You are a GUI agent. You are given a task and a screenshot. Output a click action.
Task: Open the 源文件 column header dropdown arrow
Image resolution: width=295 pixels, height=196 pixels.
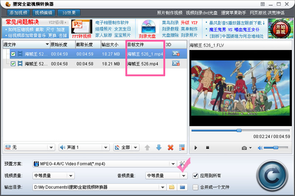point(47,44)
